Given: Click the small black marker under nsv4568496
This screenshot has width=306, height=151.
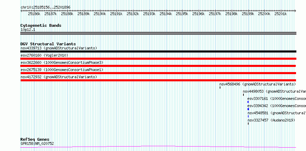Looking at the screenshot, I should point(220,88).
